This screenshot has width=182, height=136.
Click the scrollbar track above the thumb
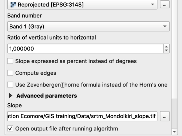click(x=174, y=49)
